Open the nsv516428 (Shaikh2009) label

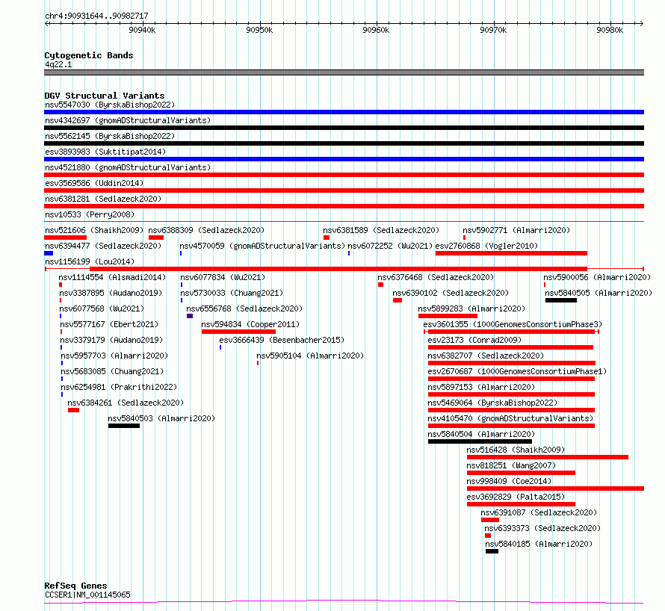(516, 450)
